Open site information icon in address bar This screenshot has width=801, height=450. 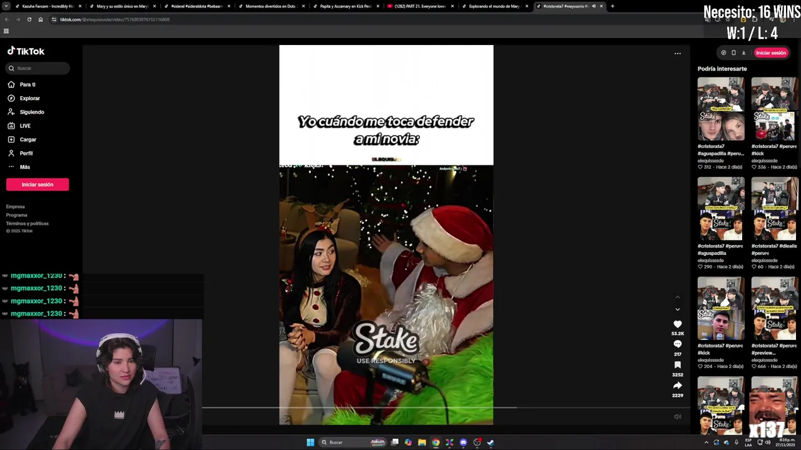[x=54, y=19]
